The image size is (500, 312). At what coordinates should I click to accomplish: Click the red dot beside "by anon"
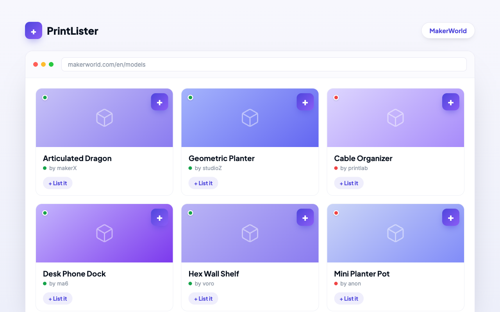point(336,284)
